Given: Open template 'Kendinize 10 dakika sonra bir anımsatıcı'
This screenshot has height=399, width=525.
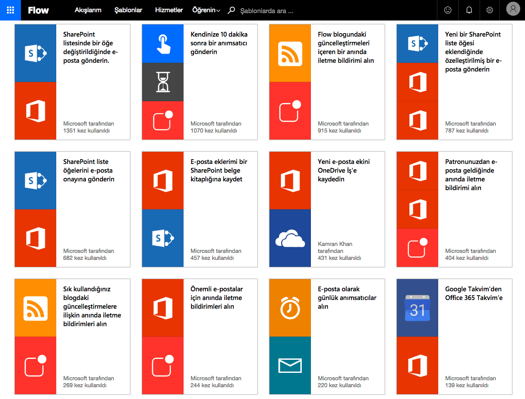Looking at the screenshot, I should [219, 43].
